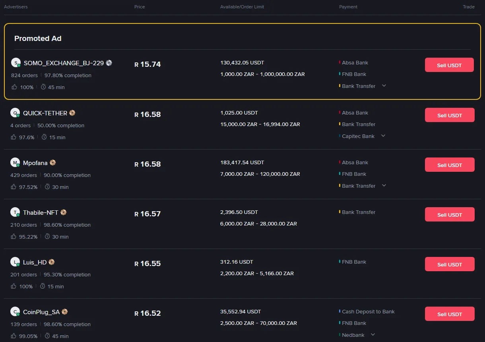485x342 pixels.
Task: Sell USDT to CoinPlug_SA
Action: [x=450, y=314]
